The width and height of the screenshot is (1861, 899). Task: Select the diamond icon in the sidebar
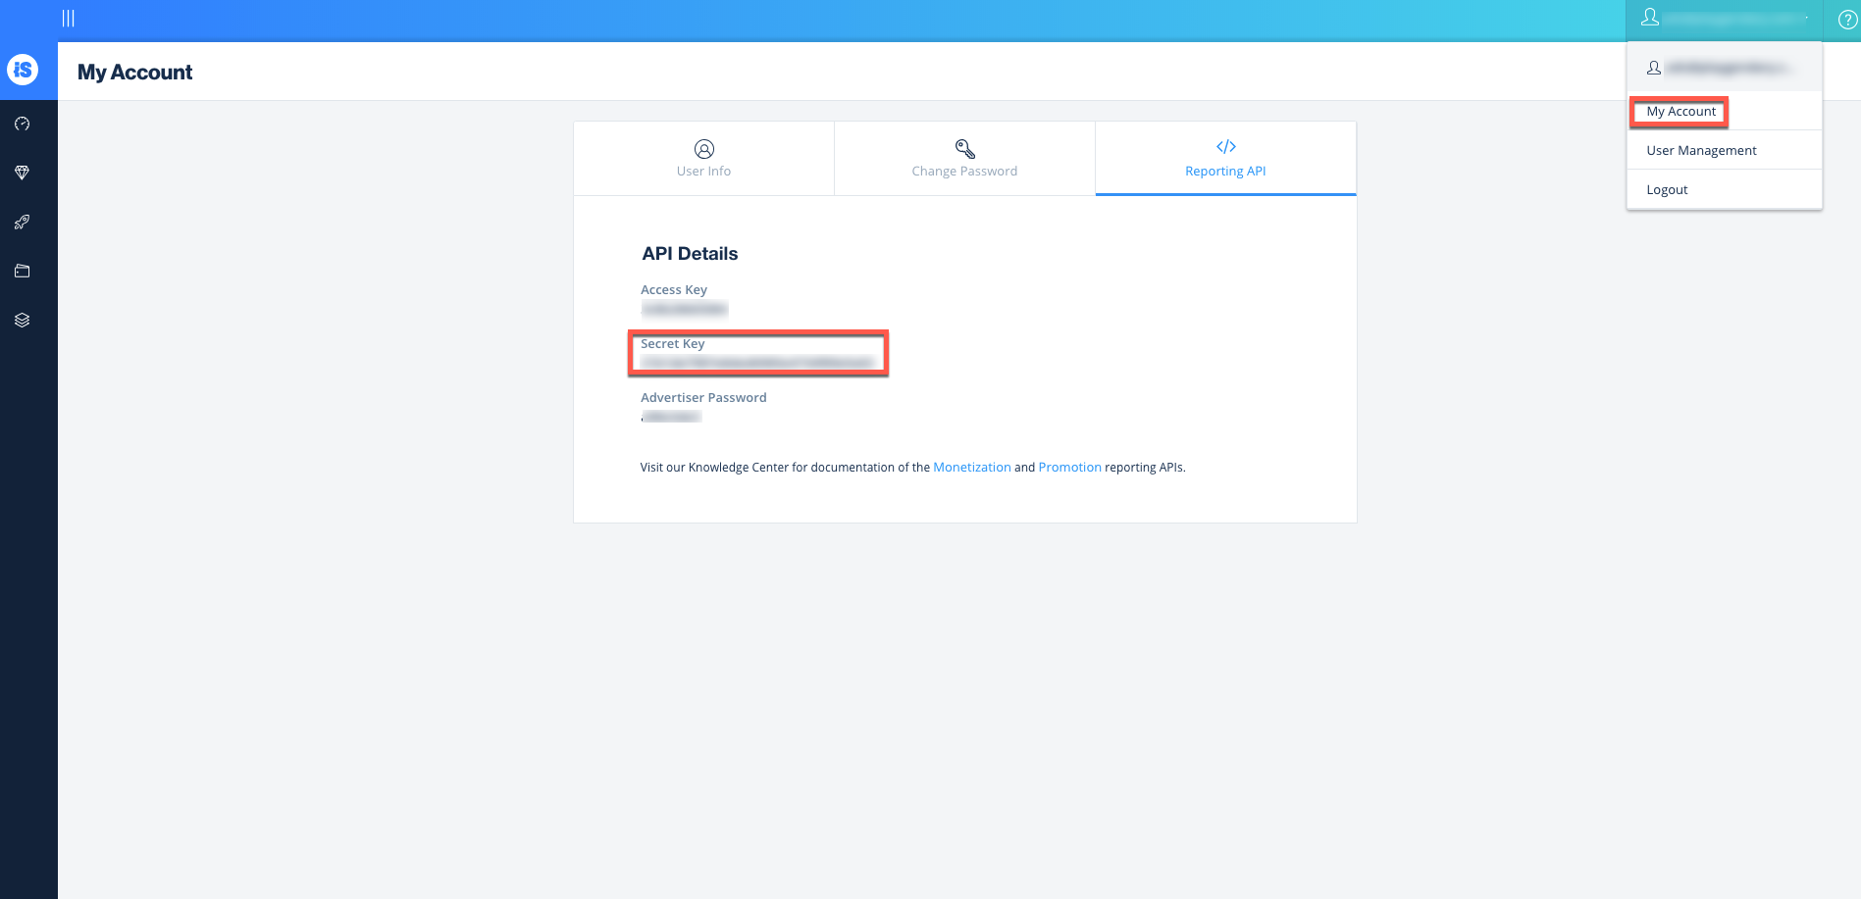tap(23, 174)
